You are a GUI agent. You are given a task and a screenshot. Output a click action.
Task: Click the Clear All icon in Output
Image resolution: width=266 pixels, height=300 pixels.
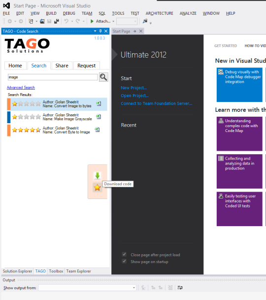pyautogui.click(x=170, y=287)
